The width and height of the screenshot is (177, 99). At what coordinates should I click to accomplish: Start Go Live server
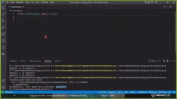[153, 92]
